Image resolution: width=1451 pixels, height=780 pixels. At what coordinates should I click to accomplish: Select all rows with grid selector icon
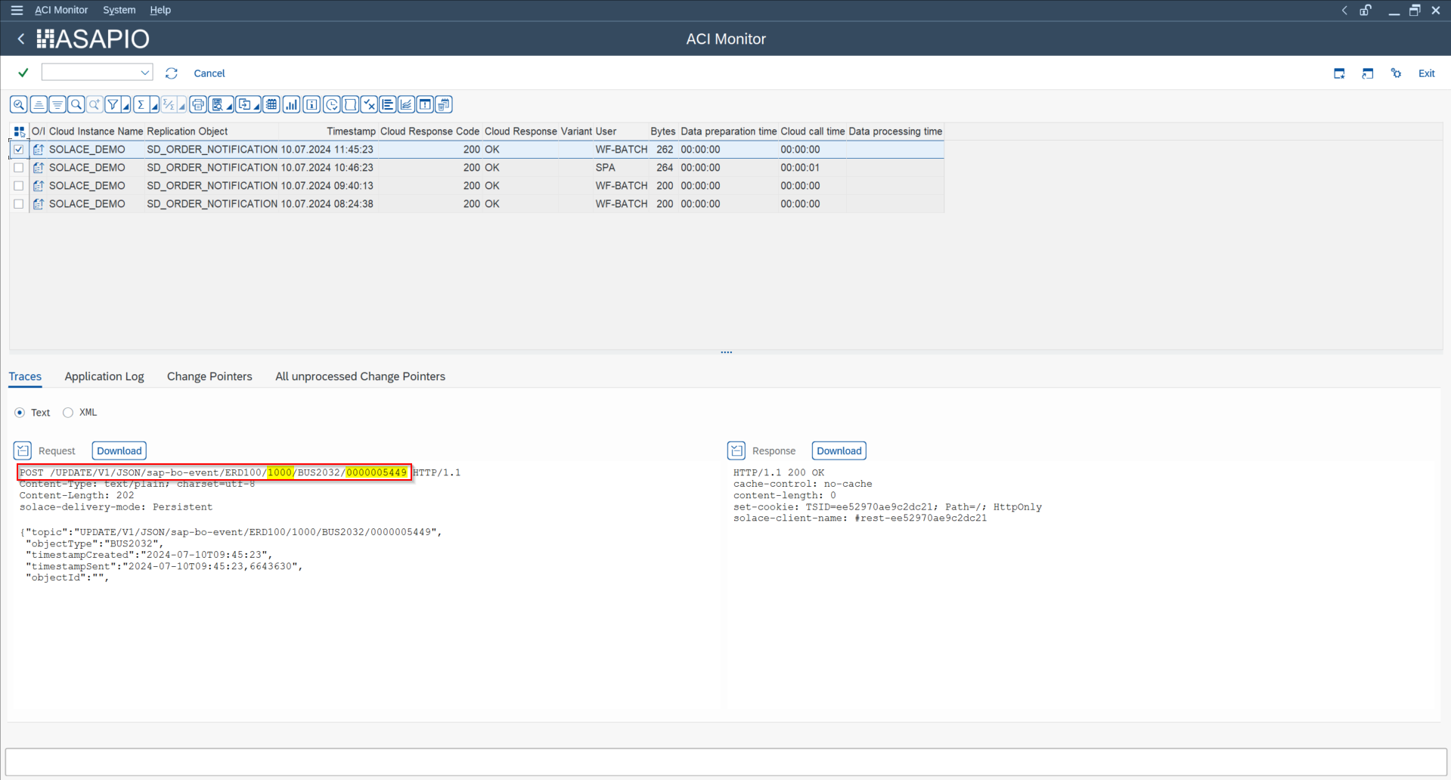[x=20, y=132]
